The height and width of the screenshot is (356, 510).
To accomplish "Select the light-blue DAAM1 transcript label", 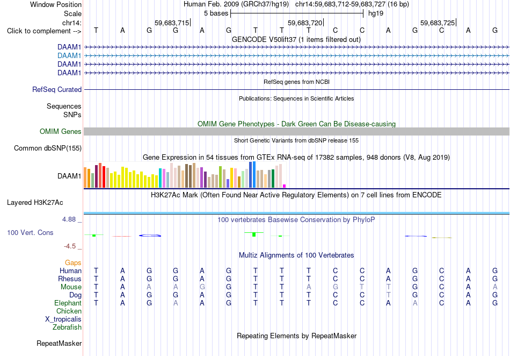I will (69, 56).
